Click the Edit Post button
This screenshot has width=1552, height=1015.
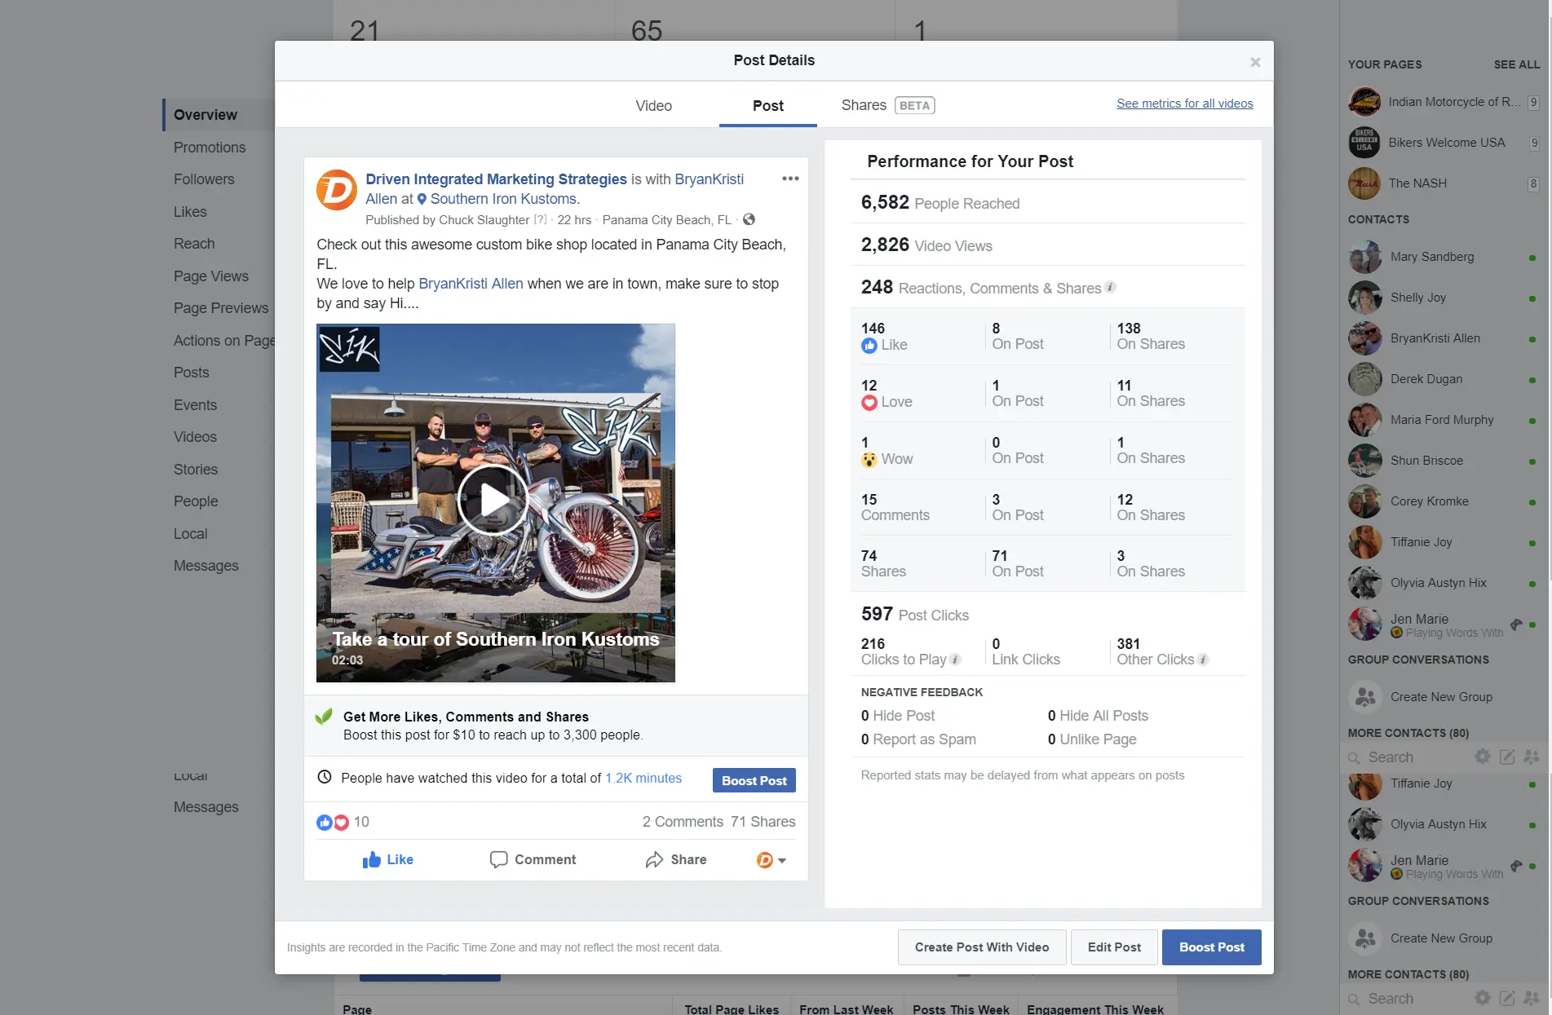pyautogui.click(x=1113, y=947)
